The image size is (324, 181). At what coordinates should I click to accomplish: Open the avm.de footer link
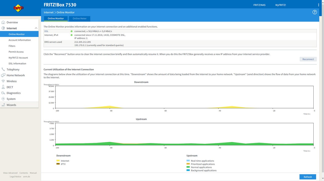point(27,176)
